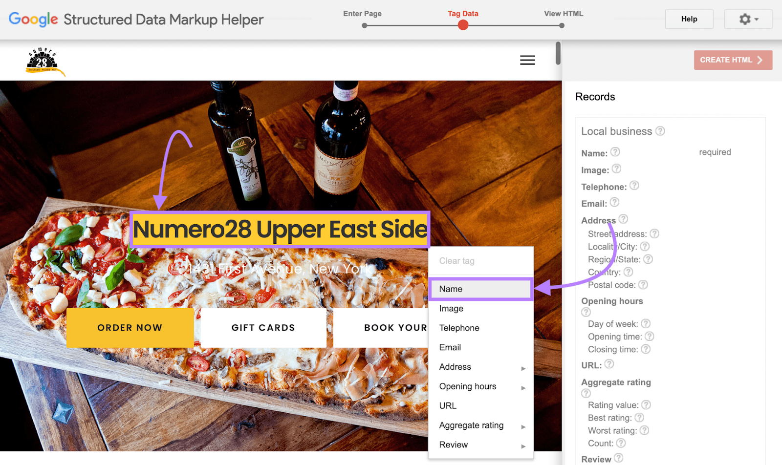The width and height of the screenshot is (782, 465).
Task: Expand the Aggregate rating submenu
Action: pos(481,425)
